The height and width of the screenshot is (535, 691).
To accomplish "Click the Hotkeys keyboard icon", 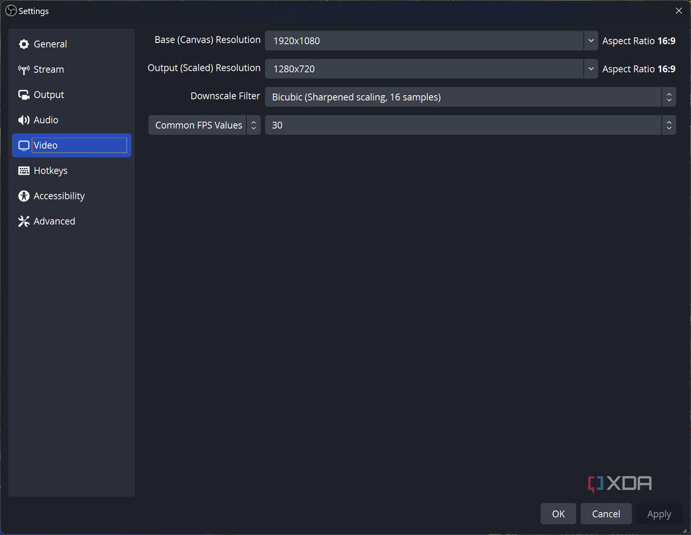I will (x=24, y=171).
